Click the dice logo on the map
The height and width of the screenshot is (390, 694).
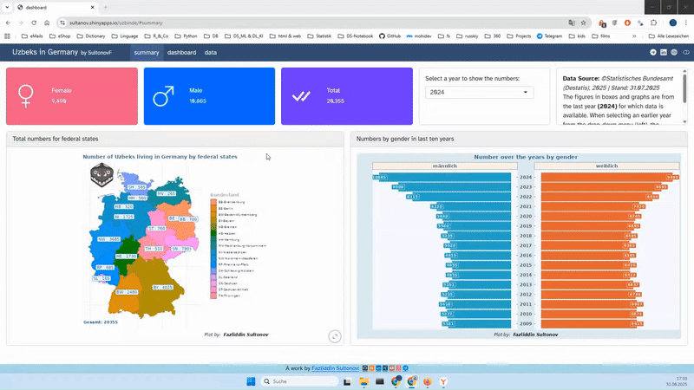coord(102,174)
